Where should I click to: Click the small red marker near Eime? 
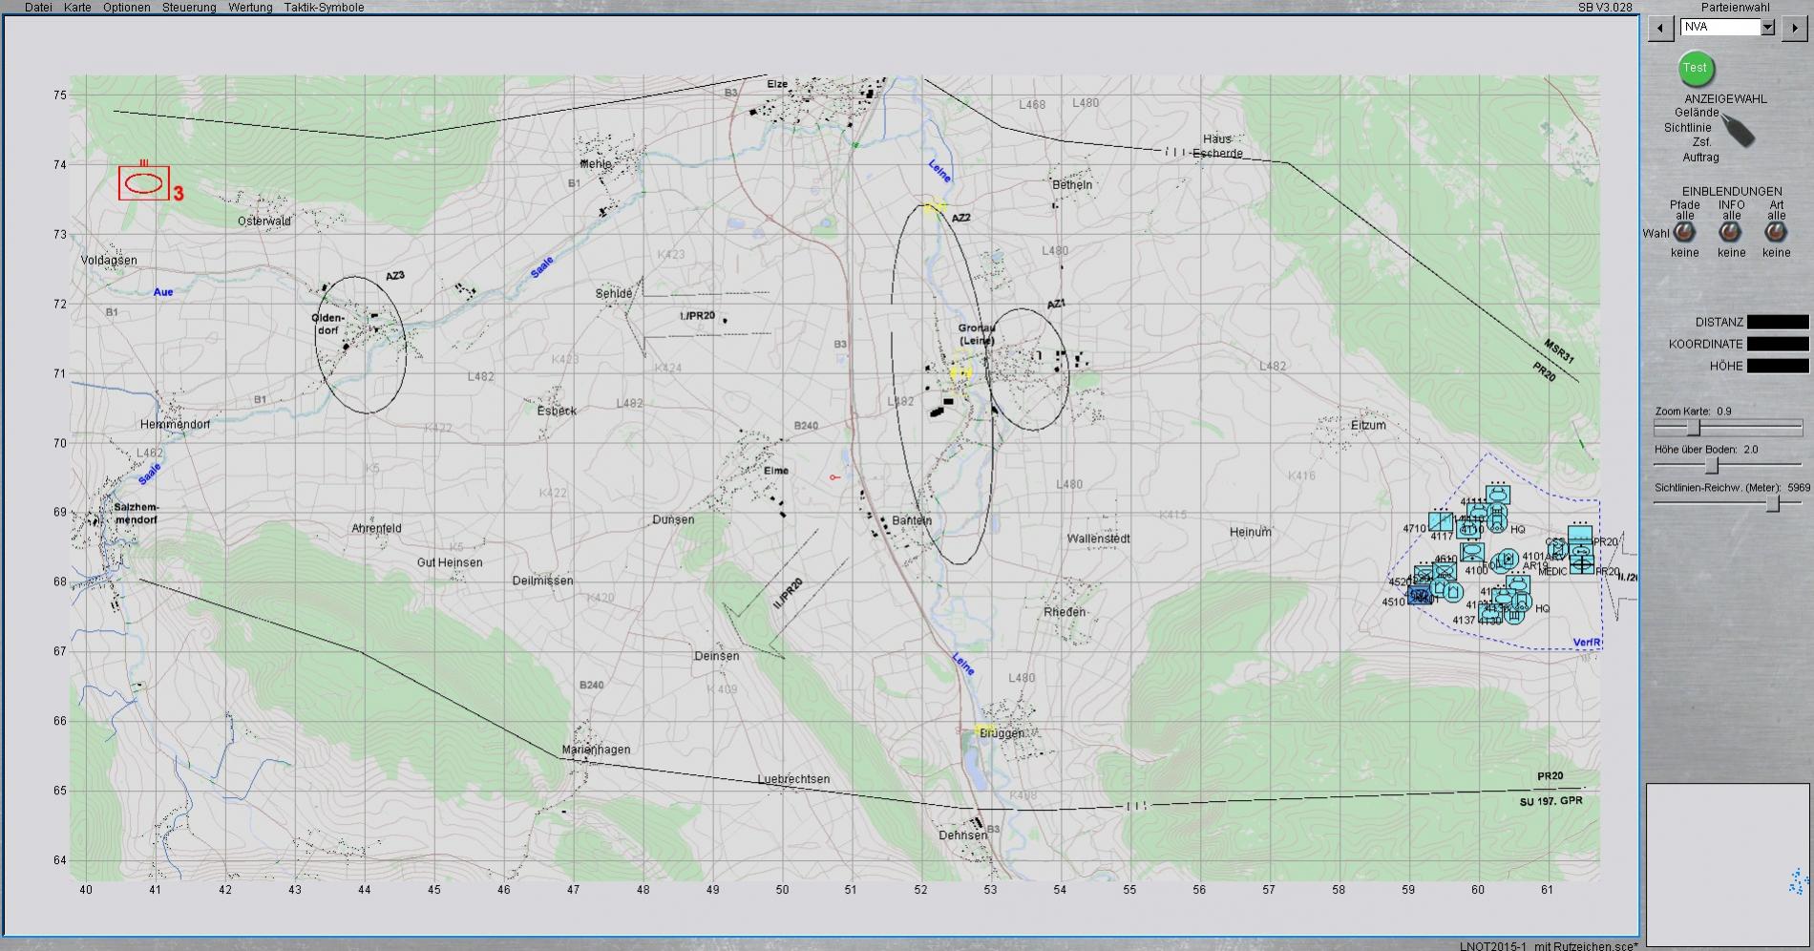834,477
